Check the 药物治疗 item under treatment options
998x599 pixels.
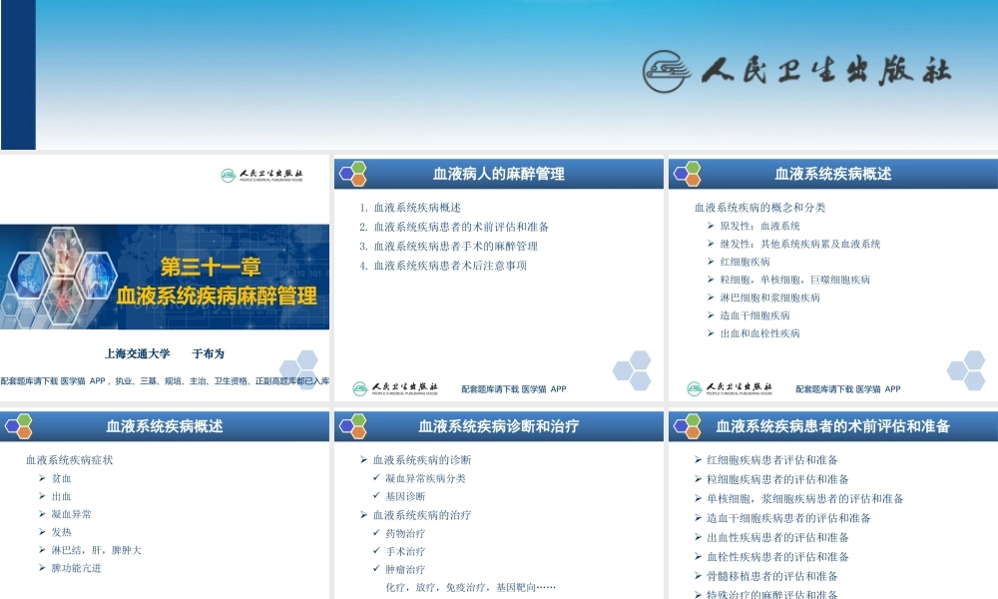tap(405, 532)
